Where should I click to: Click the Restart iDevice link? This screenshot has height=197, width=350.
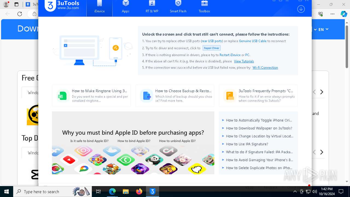[230, 55]
